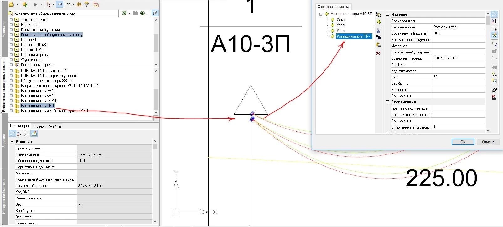The height and width of the screenshot is (227, 503).
Task: Click the copy icon in element properties dialog
Action: [378, 38]
